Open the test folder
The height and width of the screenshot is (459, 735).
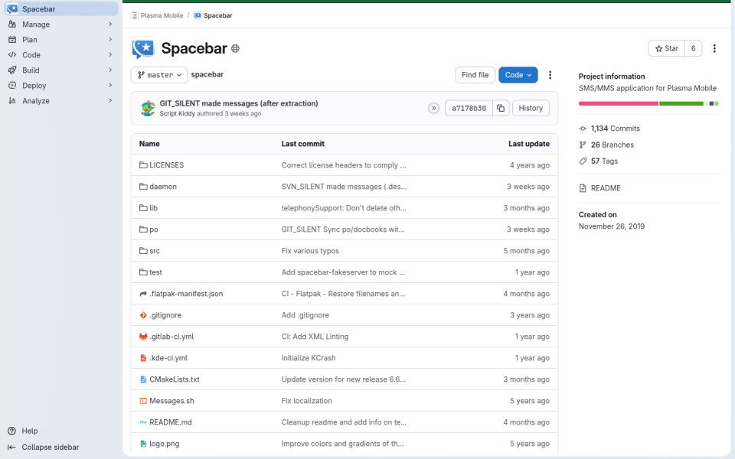pyautogui.click(x=155, y=272)
